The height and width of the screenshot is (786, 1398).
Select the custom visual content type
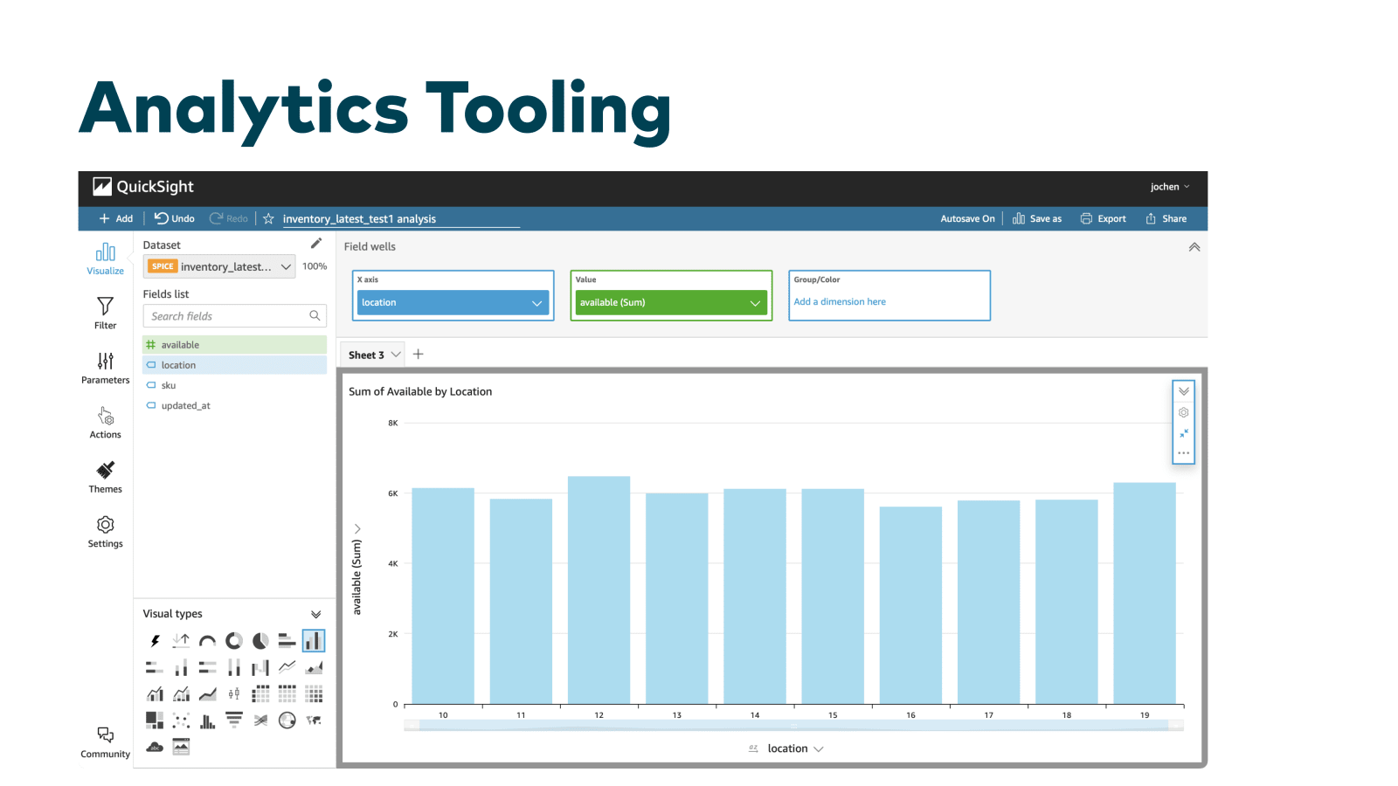click(181, 747)
